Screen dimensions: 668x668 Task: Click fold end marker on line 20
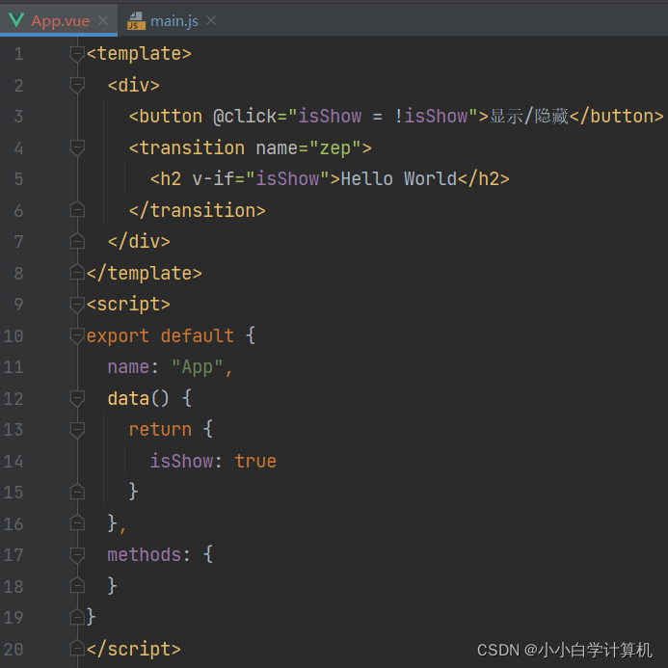[x=77, y=649]
